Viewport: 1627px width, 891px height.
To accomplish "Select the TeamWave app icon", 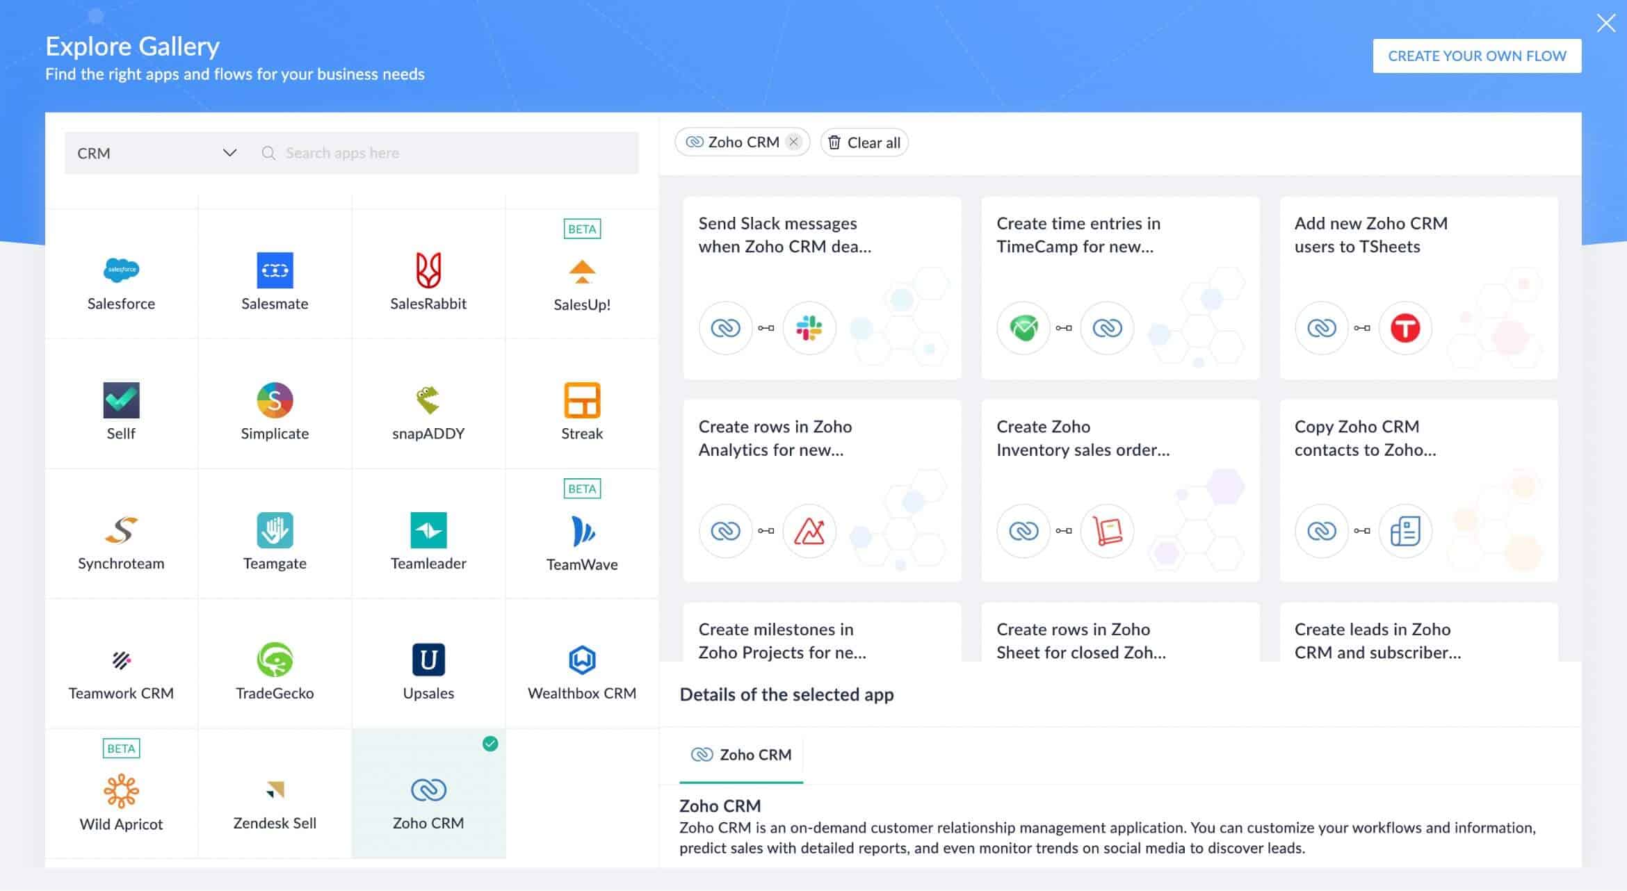I will (582, 531).
